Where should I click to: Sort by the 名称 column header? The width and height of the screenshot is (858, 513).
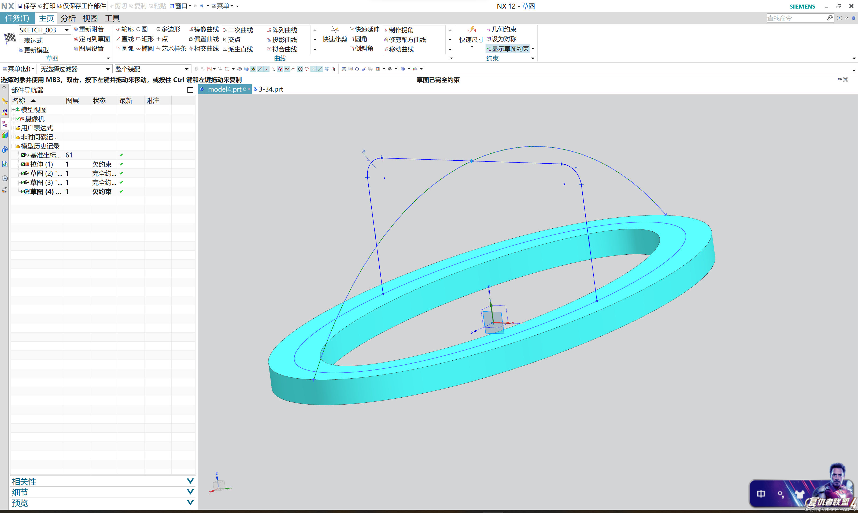tap(37, 101)
